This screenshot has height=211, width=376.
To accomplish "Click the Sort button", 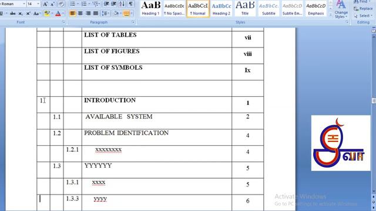I will 122,4.
